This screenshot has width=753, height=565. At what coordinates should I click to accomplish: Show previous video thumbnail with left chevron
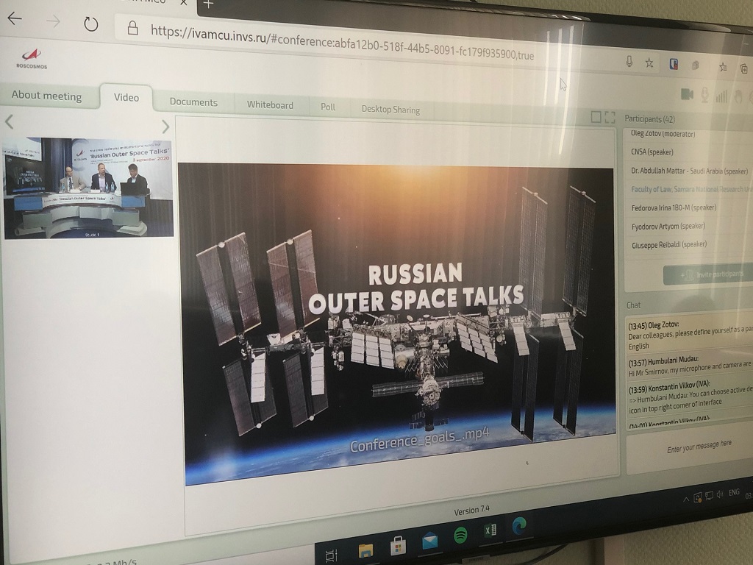pos(9,122)
